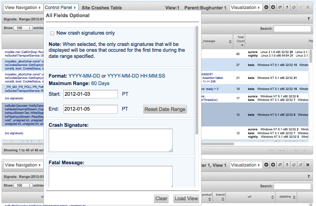Click the Clear button
The height and width of the screenshot is (206, 316).
[x=161, y=199]
